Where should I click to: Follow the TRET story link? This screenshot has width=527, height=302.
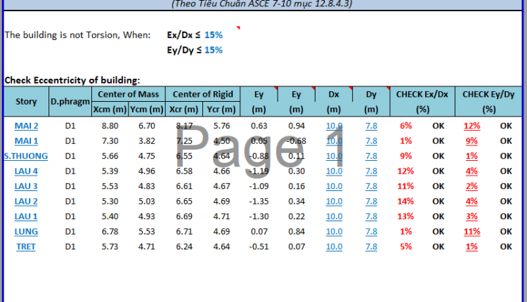click(x=26, y=247)
